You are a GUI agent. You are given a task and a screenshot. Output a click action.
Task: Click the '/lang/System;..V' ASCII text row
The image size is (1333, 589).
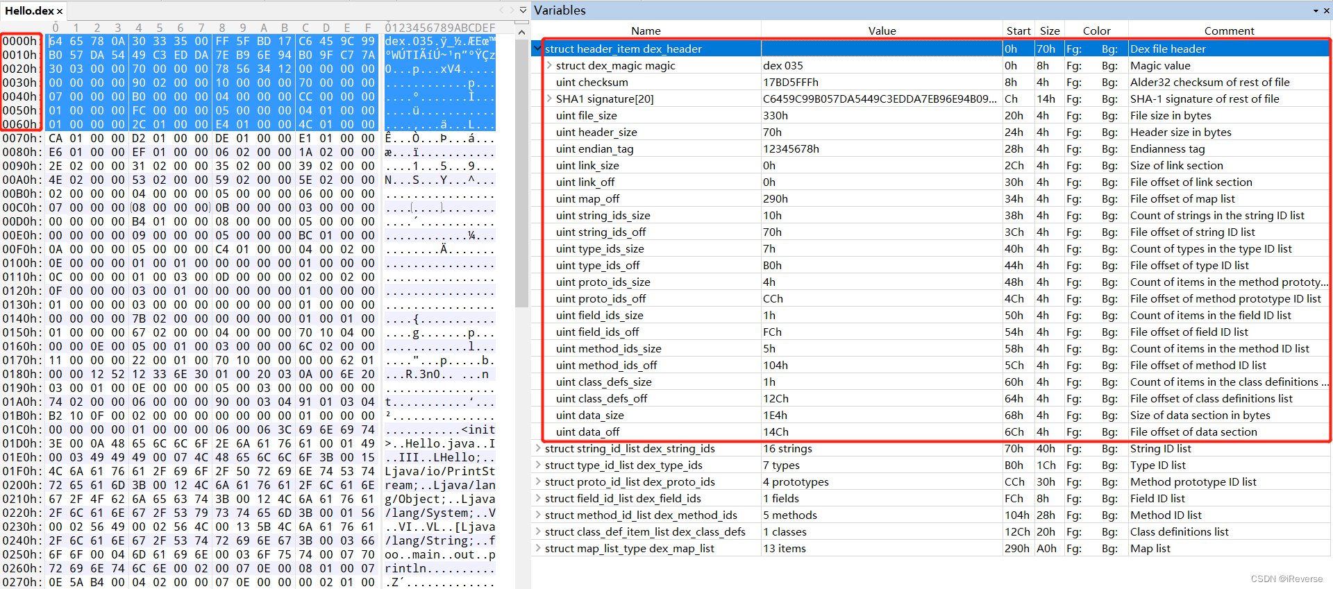tap(440, 513)
